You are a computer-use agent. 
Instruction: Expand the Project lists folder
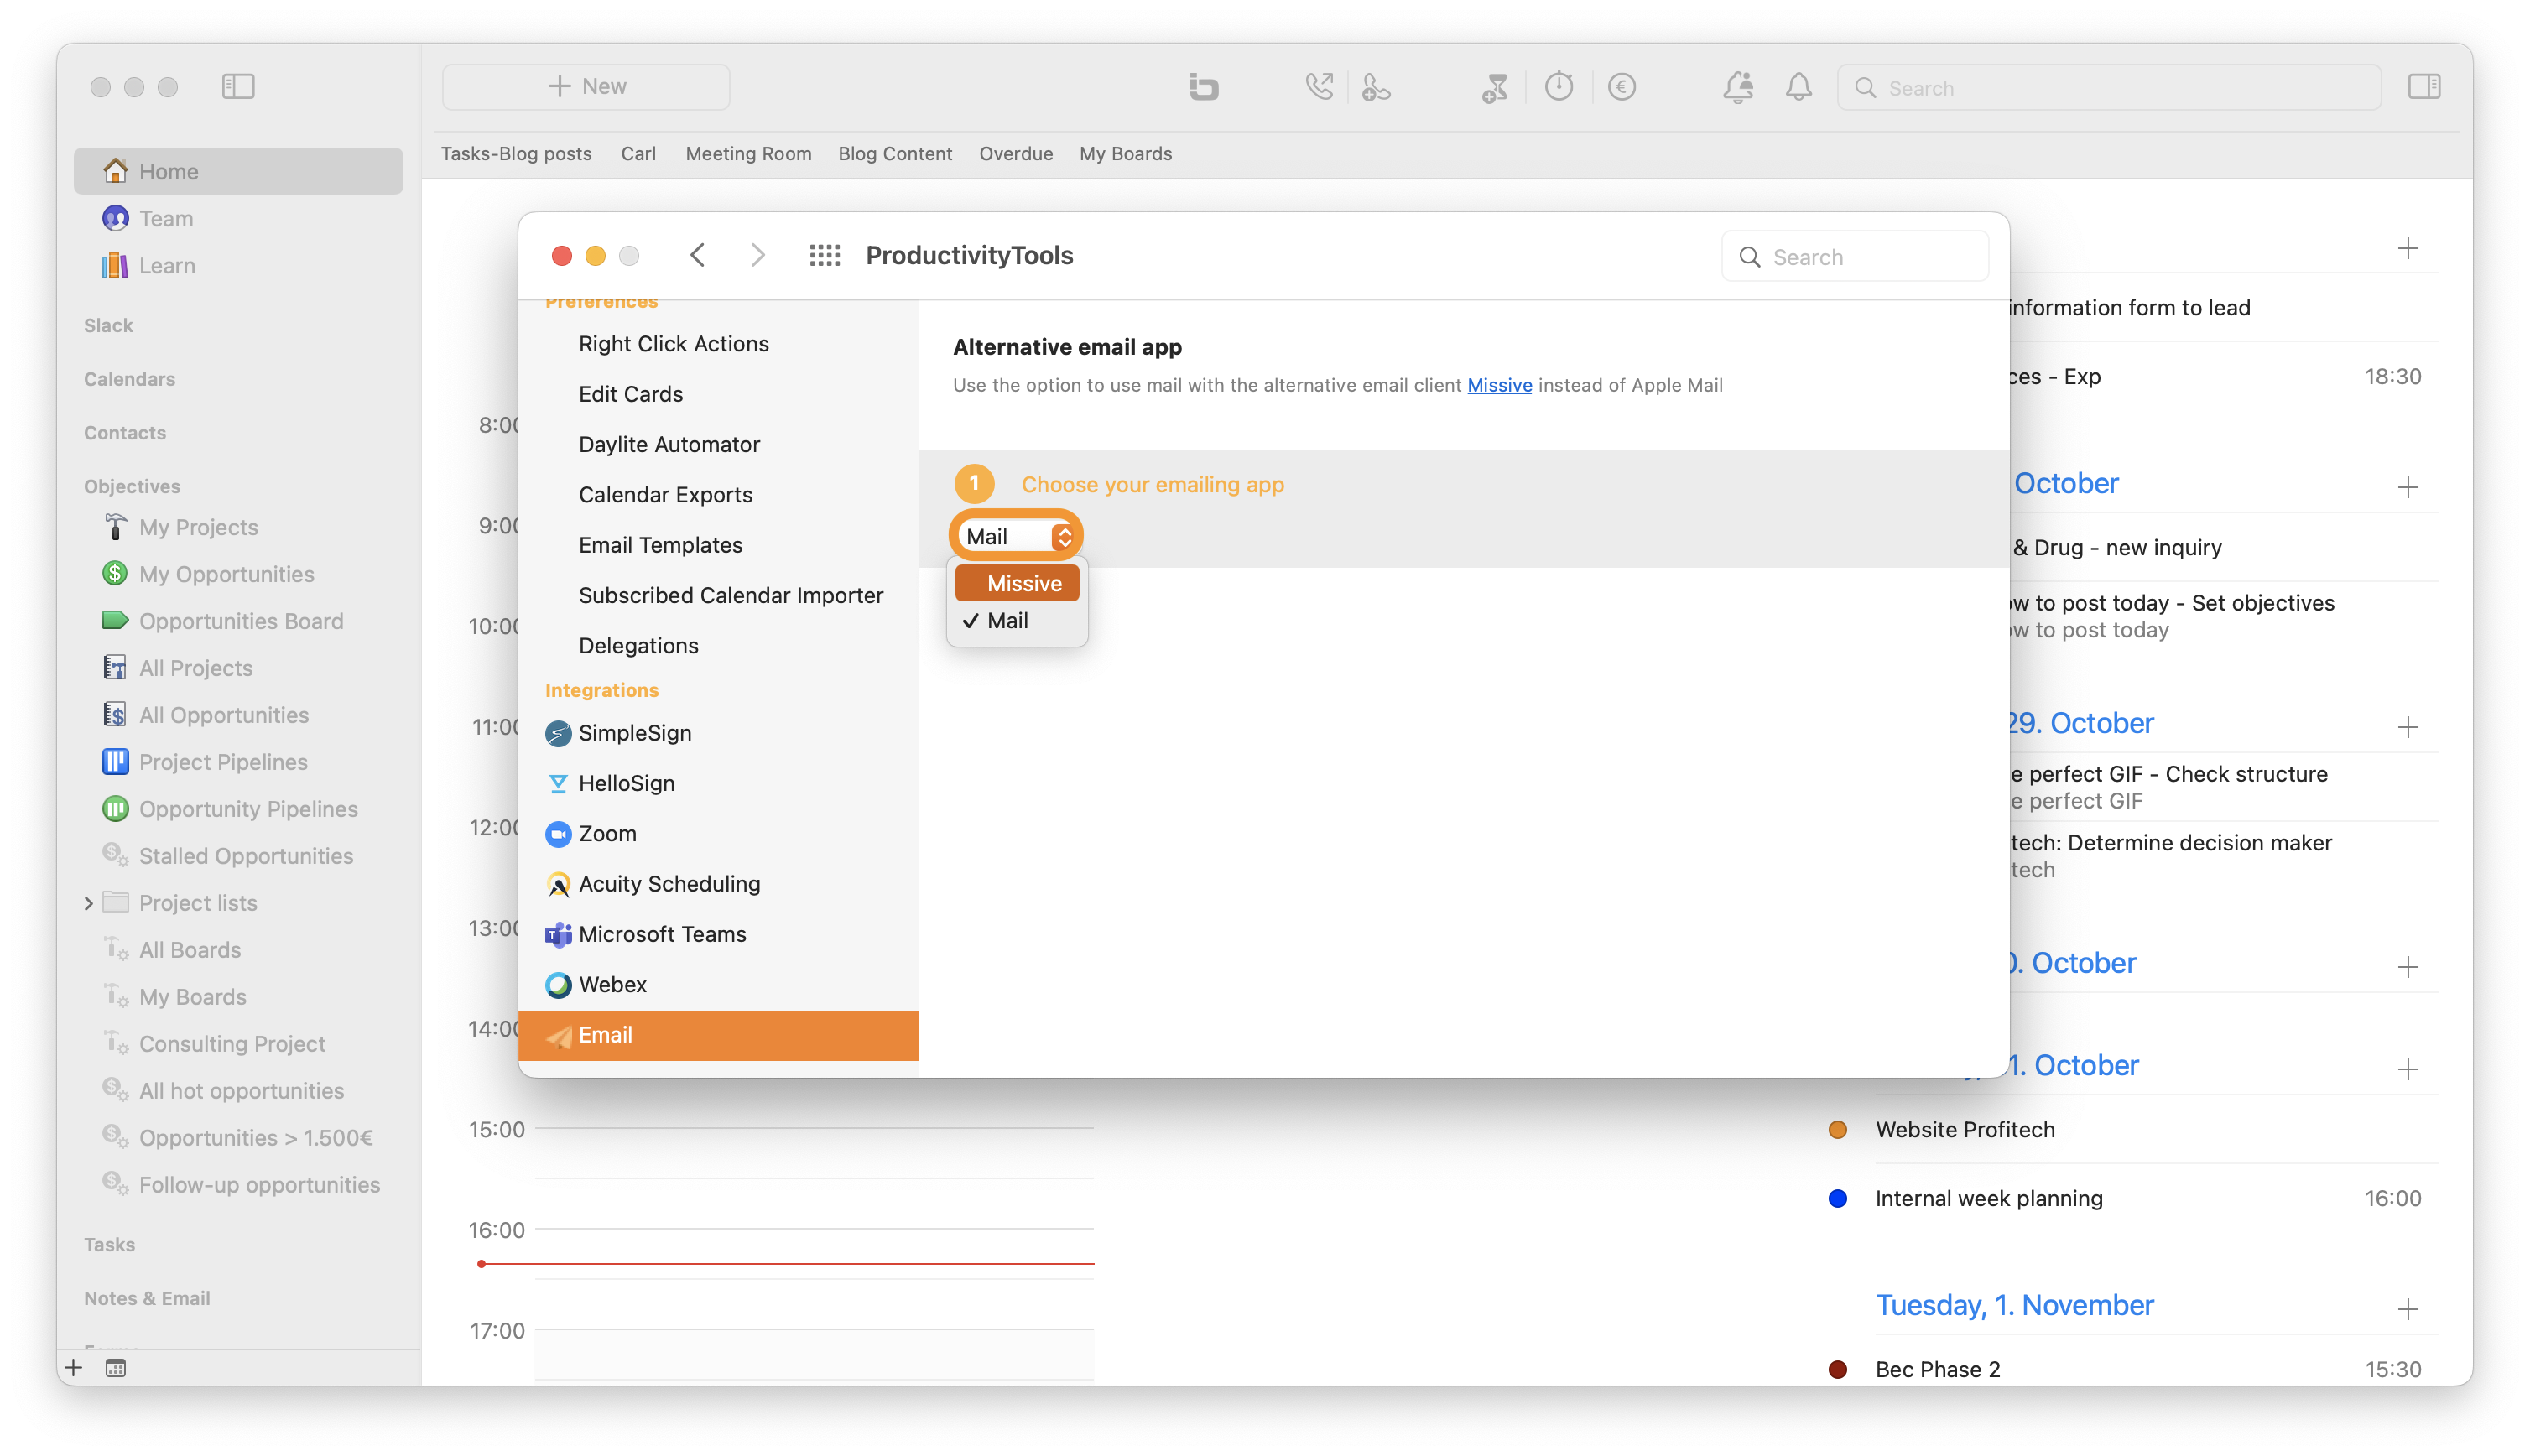coord(89,903)
